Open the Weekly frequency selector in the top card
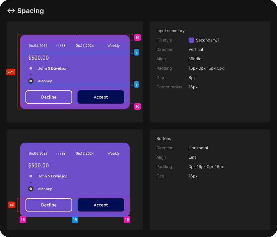Image resolution: width=277 pixels, height=237 pixels. (x=113, y=46)
